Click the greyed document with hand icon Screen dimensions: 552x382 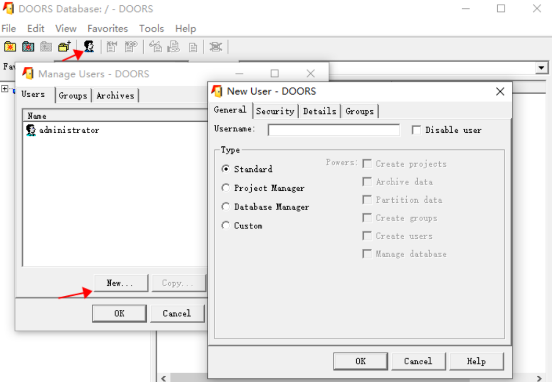173,47
